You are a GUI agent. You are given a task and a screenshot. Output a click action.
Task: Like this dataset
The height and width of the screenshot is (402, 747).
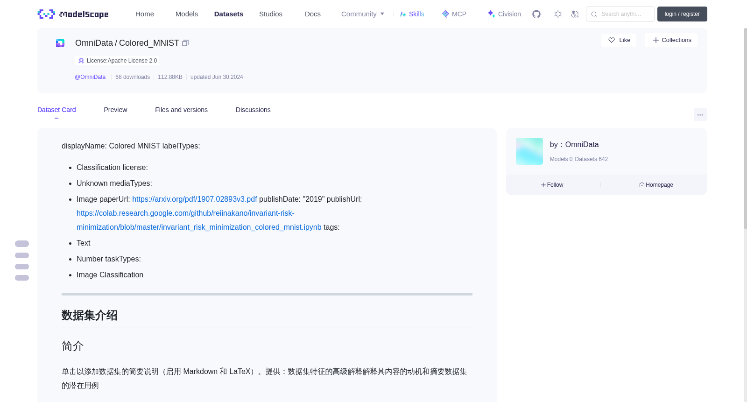click(619, 40)
